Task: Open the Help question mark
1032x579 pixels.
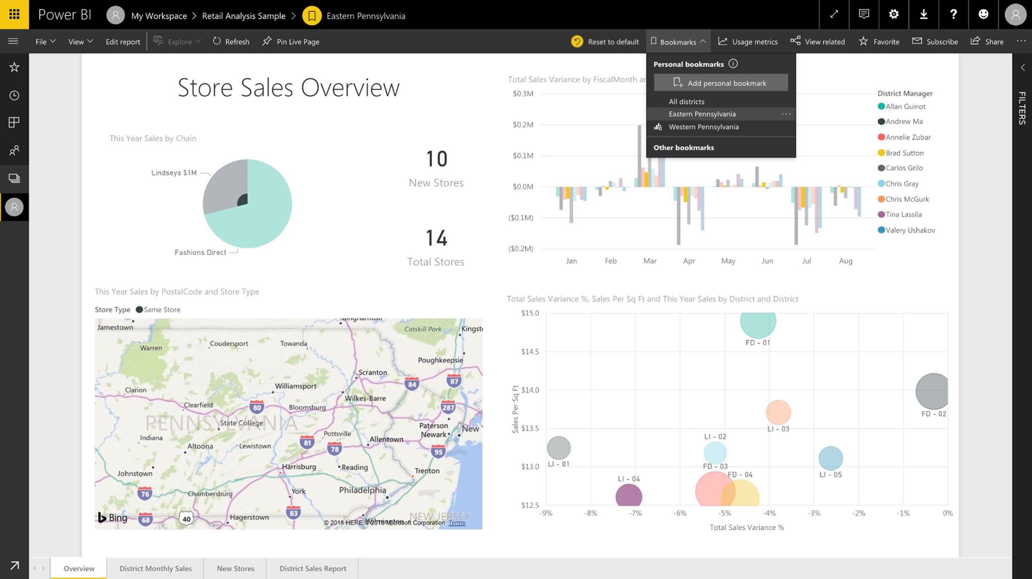Action: [x=954, y=14]
